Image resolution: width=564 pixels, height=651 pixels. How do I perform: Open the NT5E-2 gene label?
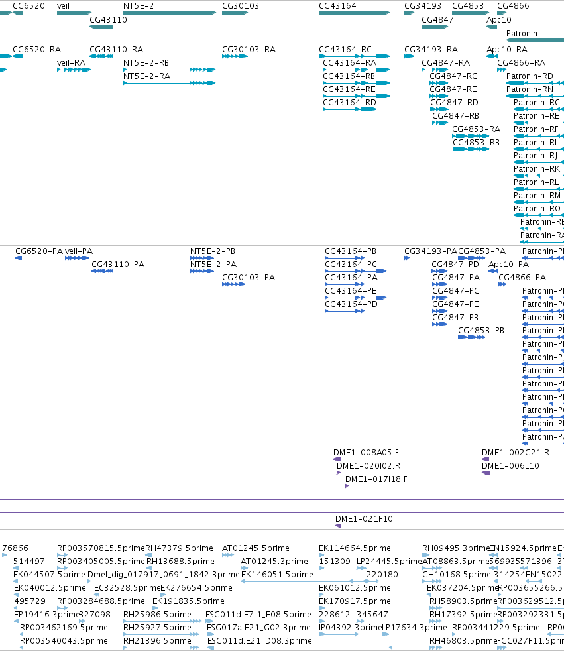139,6
